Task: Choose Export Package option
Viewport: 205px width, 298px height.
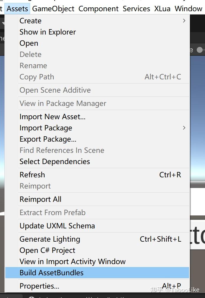Action: pyautogui.click(x=48, y=139)
